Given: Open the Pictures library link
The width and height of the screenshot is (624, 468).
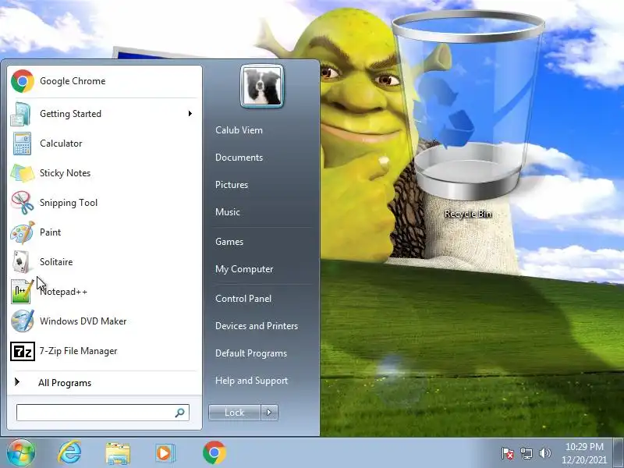Looking at the screenshot, I should (x=231, y=185).
